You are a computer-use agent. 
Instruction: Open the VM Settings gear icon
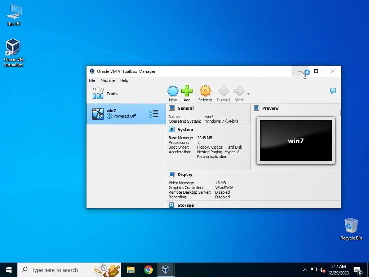[205, 91]
